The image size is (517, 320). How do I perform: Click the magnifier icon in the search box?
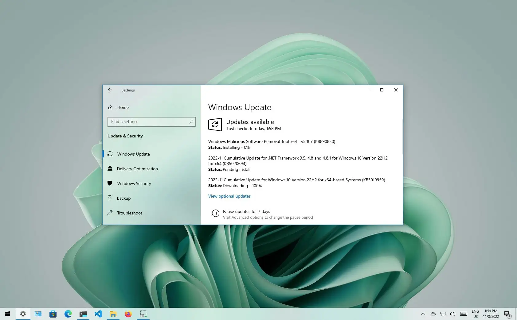191,122
